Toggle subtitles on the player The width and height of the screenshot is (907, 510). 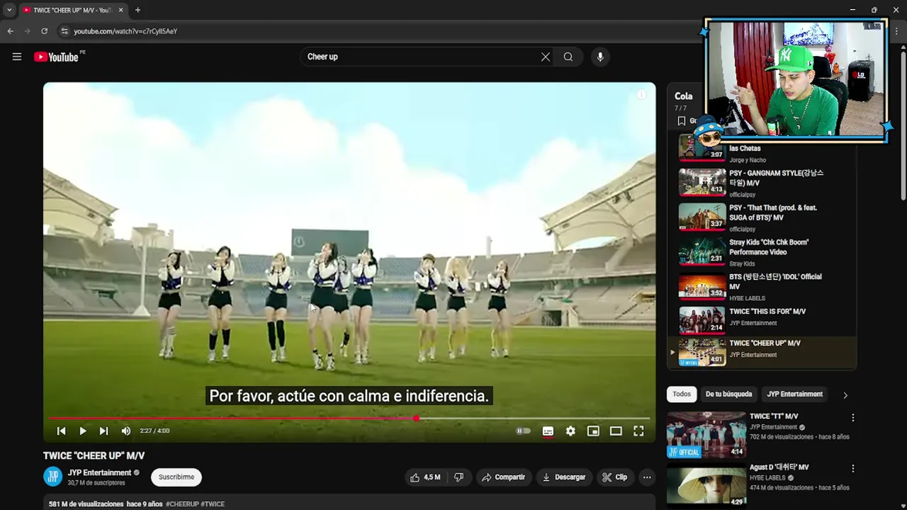coord(548,431)
